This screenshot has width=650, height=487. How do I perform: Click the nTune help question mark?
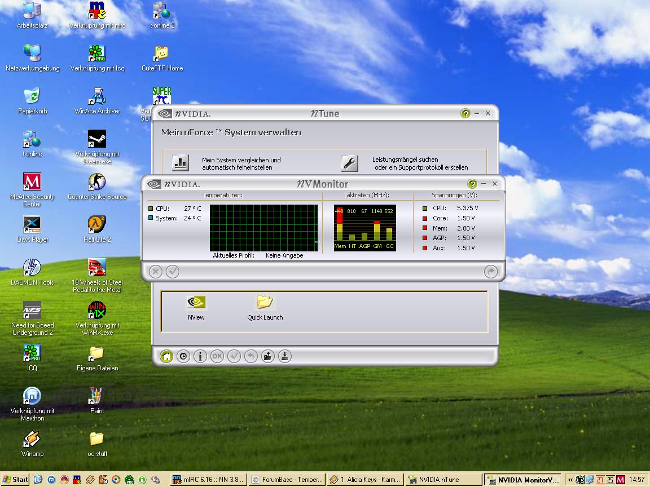click(465, 113)
